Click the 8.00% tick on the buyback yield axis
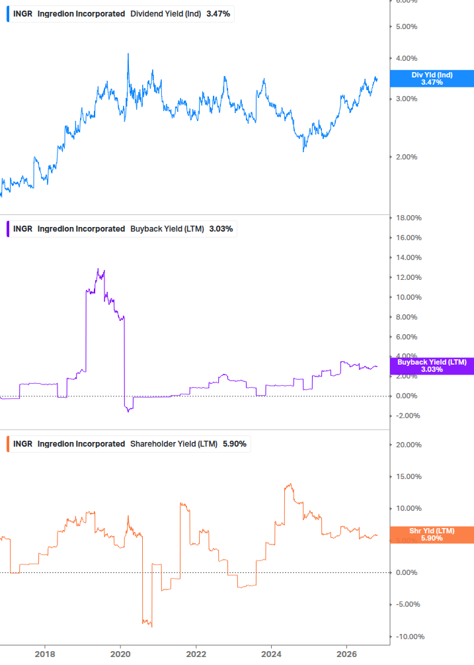474x665 pixels. coord(407,317)
